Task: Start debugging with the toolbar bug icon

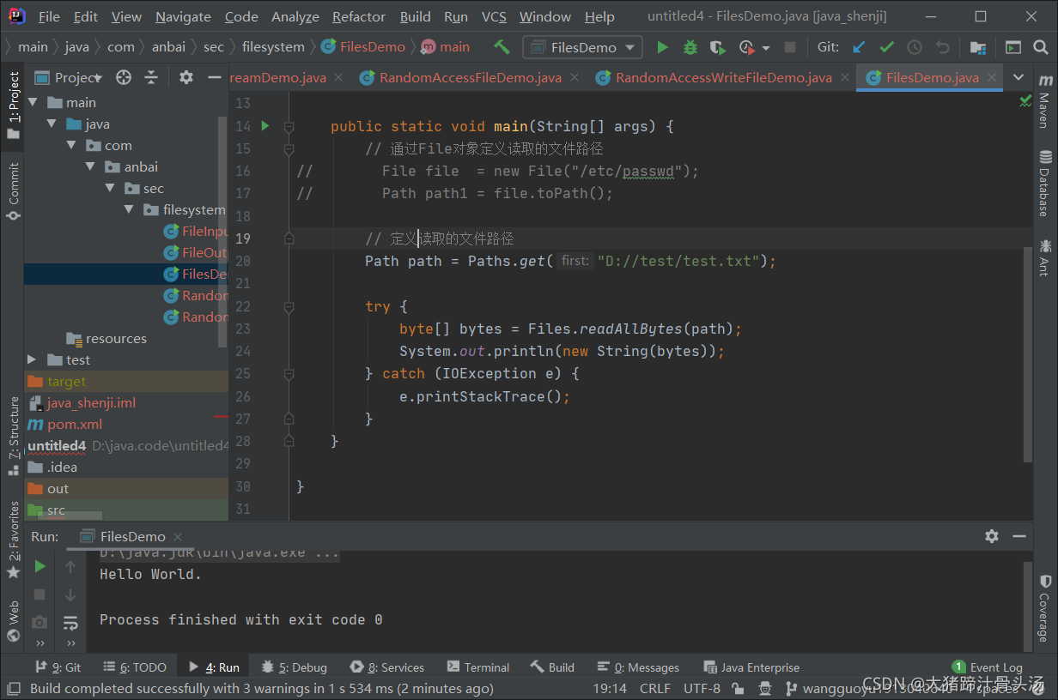Action: [690, 47]
